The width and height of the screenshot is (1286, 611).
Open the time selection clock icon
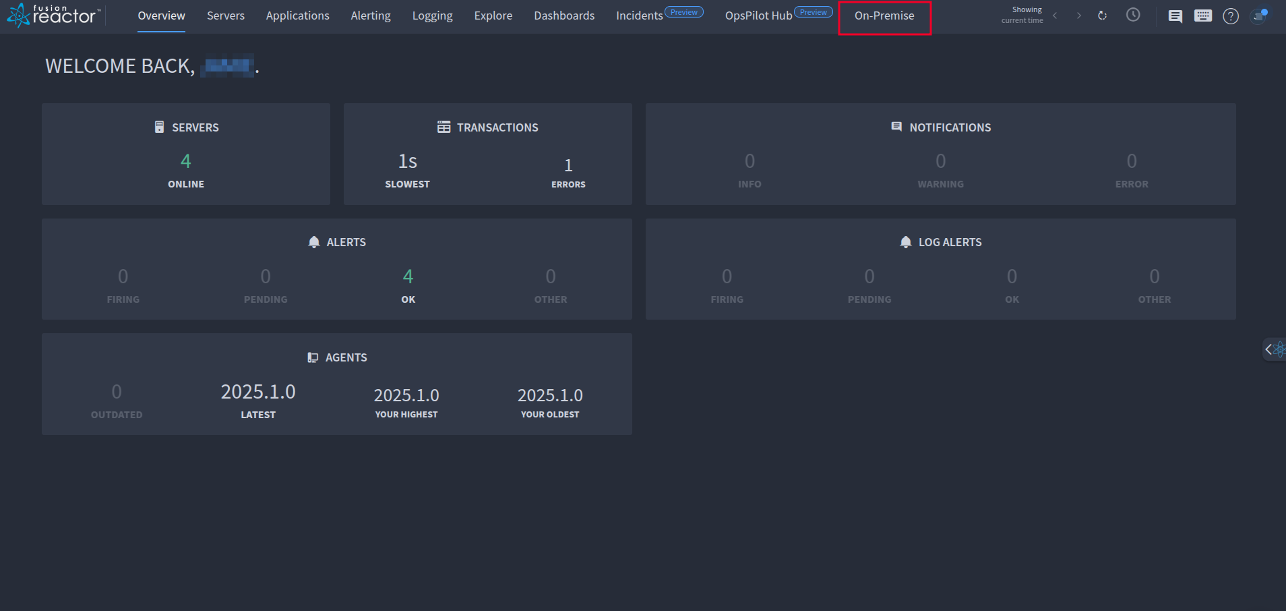1133,15
